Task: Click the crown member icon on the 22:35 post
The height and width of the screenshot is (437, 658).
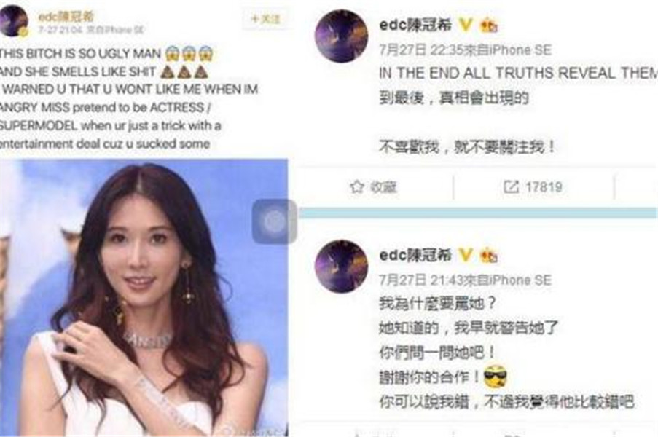Action: point(489,25)
